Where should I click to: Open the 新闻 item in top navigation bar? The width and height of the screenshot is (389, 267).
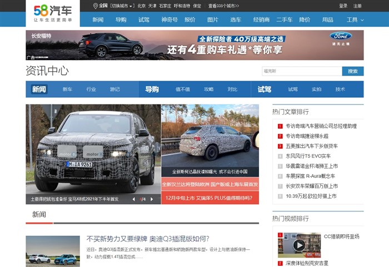click(98, 19)
